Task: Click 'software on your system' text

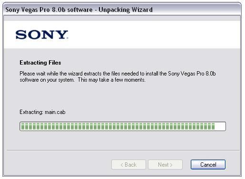Action: pos(47,80)
